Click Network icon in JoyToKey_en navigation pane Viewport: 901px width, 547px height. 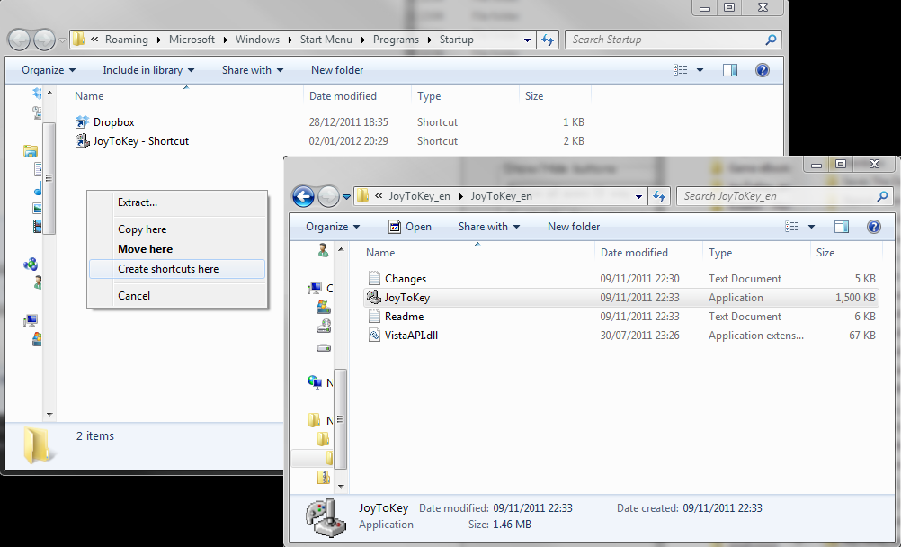[315, 381]
